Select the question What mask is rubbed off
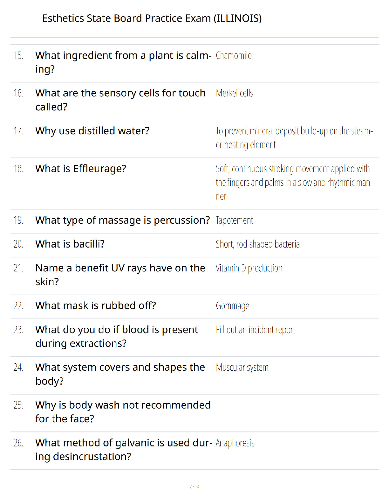389x504 pixels. pos(96,305)
